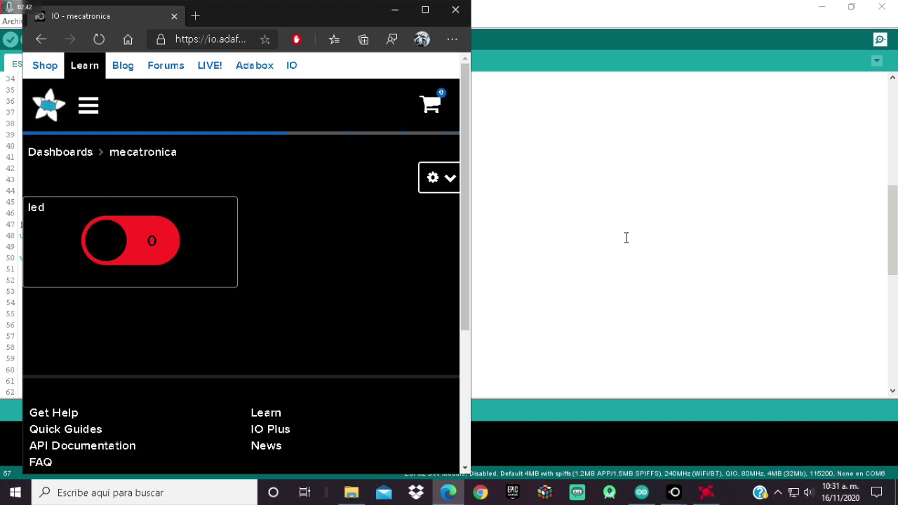
Task: Open Arduino serial monitor icon
Action: 880,39
